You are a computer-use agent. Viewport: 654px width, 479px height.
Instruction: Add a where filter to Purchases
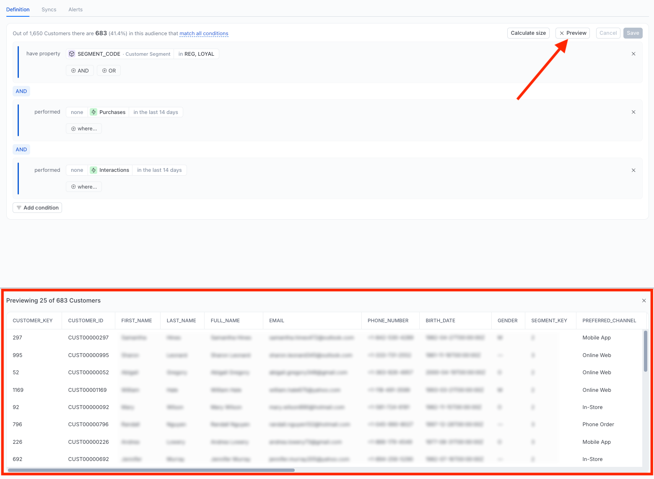click(x=84, y=129)
